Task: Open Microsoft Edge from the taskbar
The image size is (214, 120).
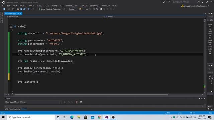Action: [72, 117]
